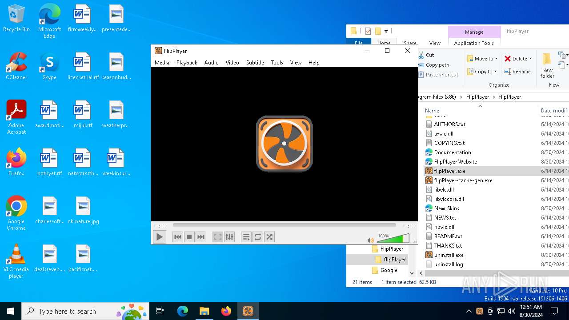Viewport: 569px width, 320px height.
Task: Open quick access toolbar customize dropdown
Action: [386, 32]
